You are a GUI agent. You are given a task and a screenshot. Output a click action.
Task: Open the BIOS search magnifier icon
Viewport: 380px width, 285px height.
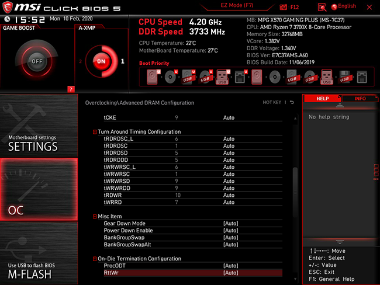point(322,7)
